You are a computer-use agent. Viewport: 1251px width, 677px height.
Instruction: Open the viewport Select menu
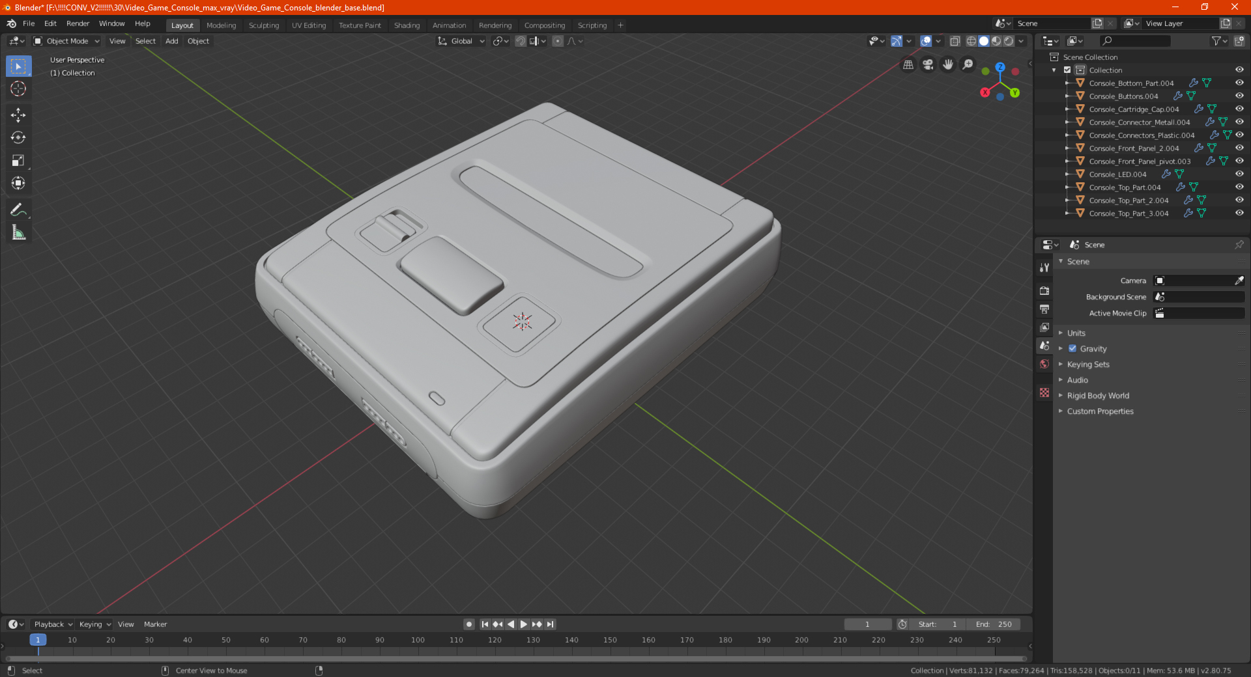click(145, 41)
